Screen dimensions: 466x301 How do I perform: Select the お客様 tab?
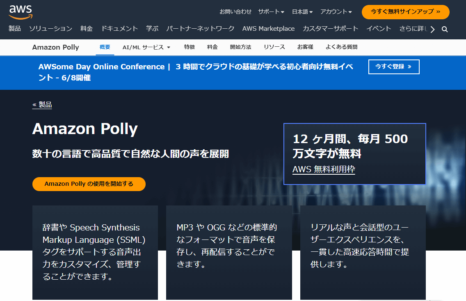click(305, 47)
